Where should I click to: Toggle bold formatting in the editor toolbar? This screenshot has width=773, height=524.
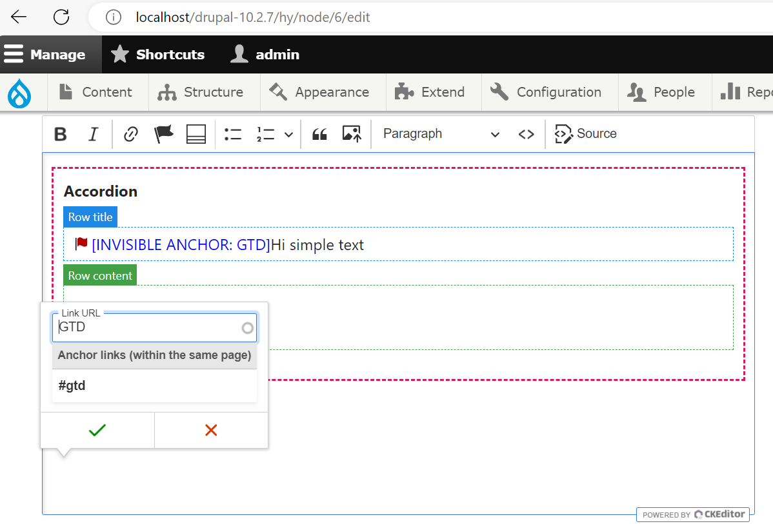click(x=61, y=134)
